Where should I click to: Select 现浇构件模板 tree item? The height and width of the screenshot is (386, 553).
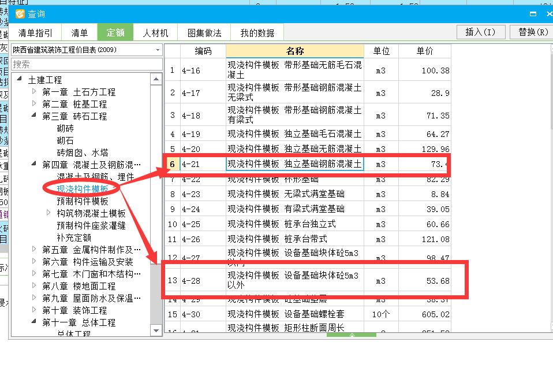pos(83,189)
